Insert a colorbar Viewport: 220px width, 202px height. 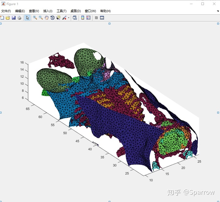[82, 18]
